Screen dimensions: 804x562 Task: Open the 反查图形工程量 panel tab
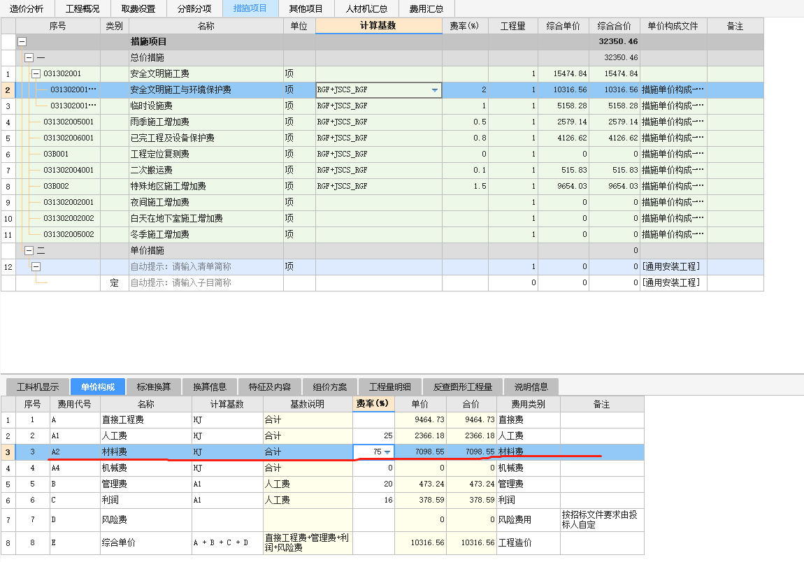pos(463,387)
